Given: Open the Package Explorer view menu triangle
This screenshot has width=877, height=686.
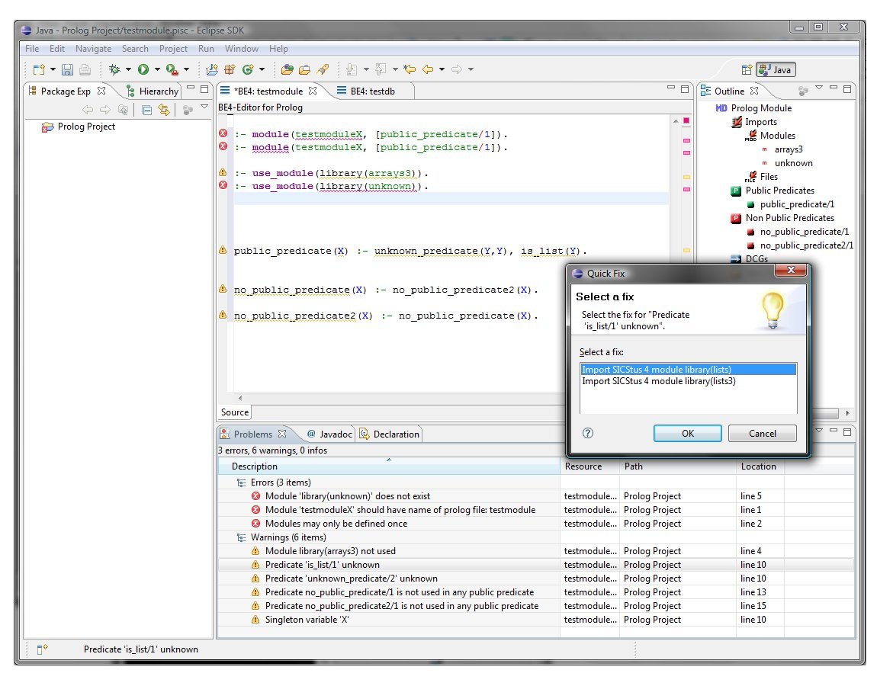Looking at the screenshot, I should point(204,107).
